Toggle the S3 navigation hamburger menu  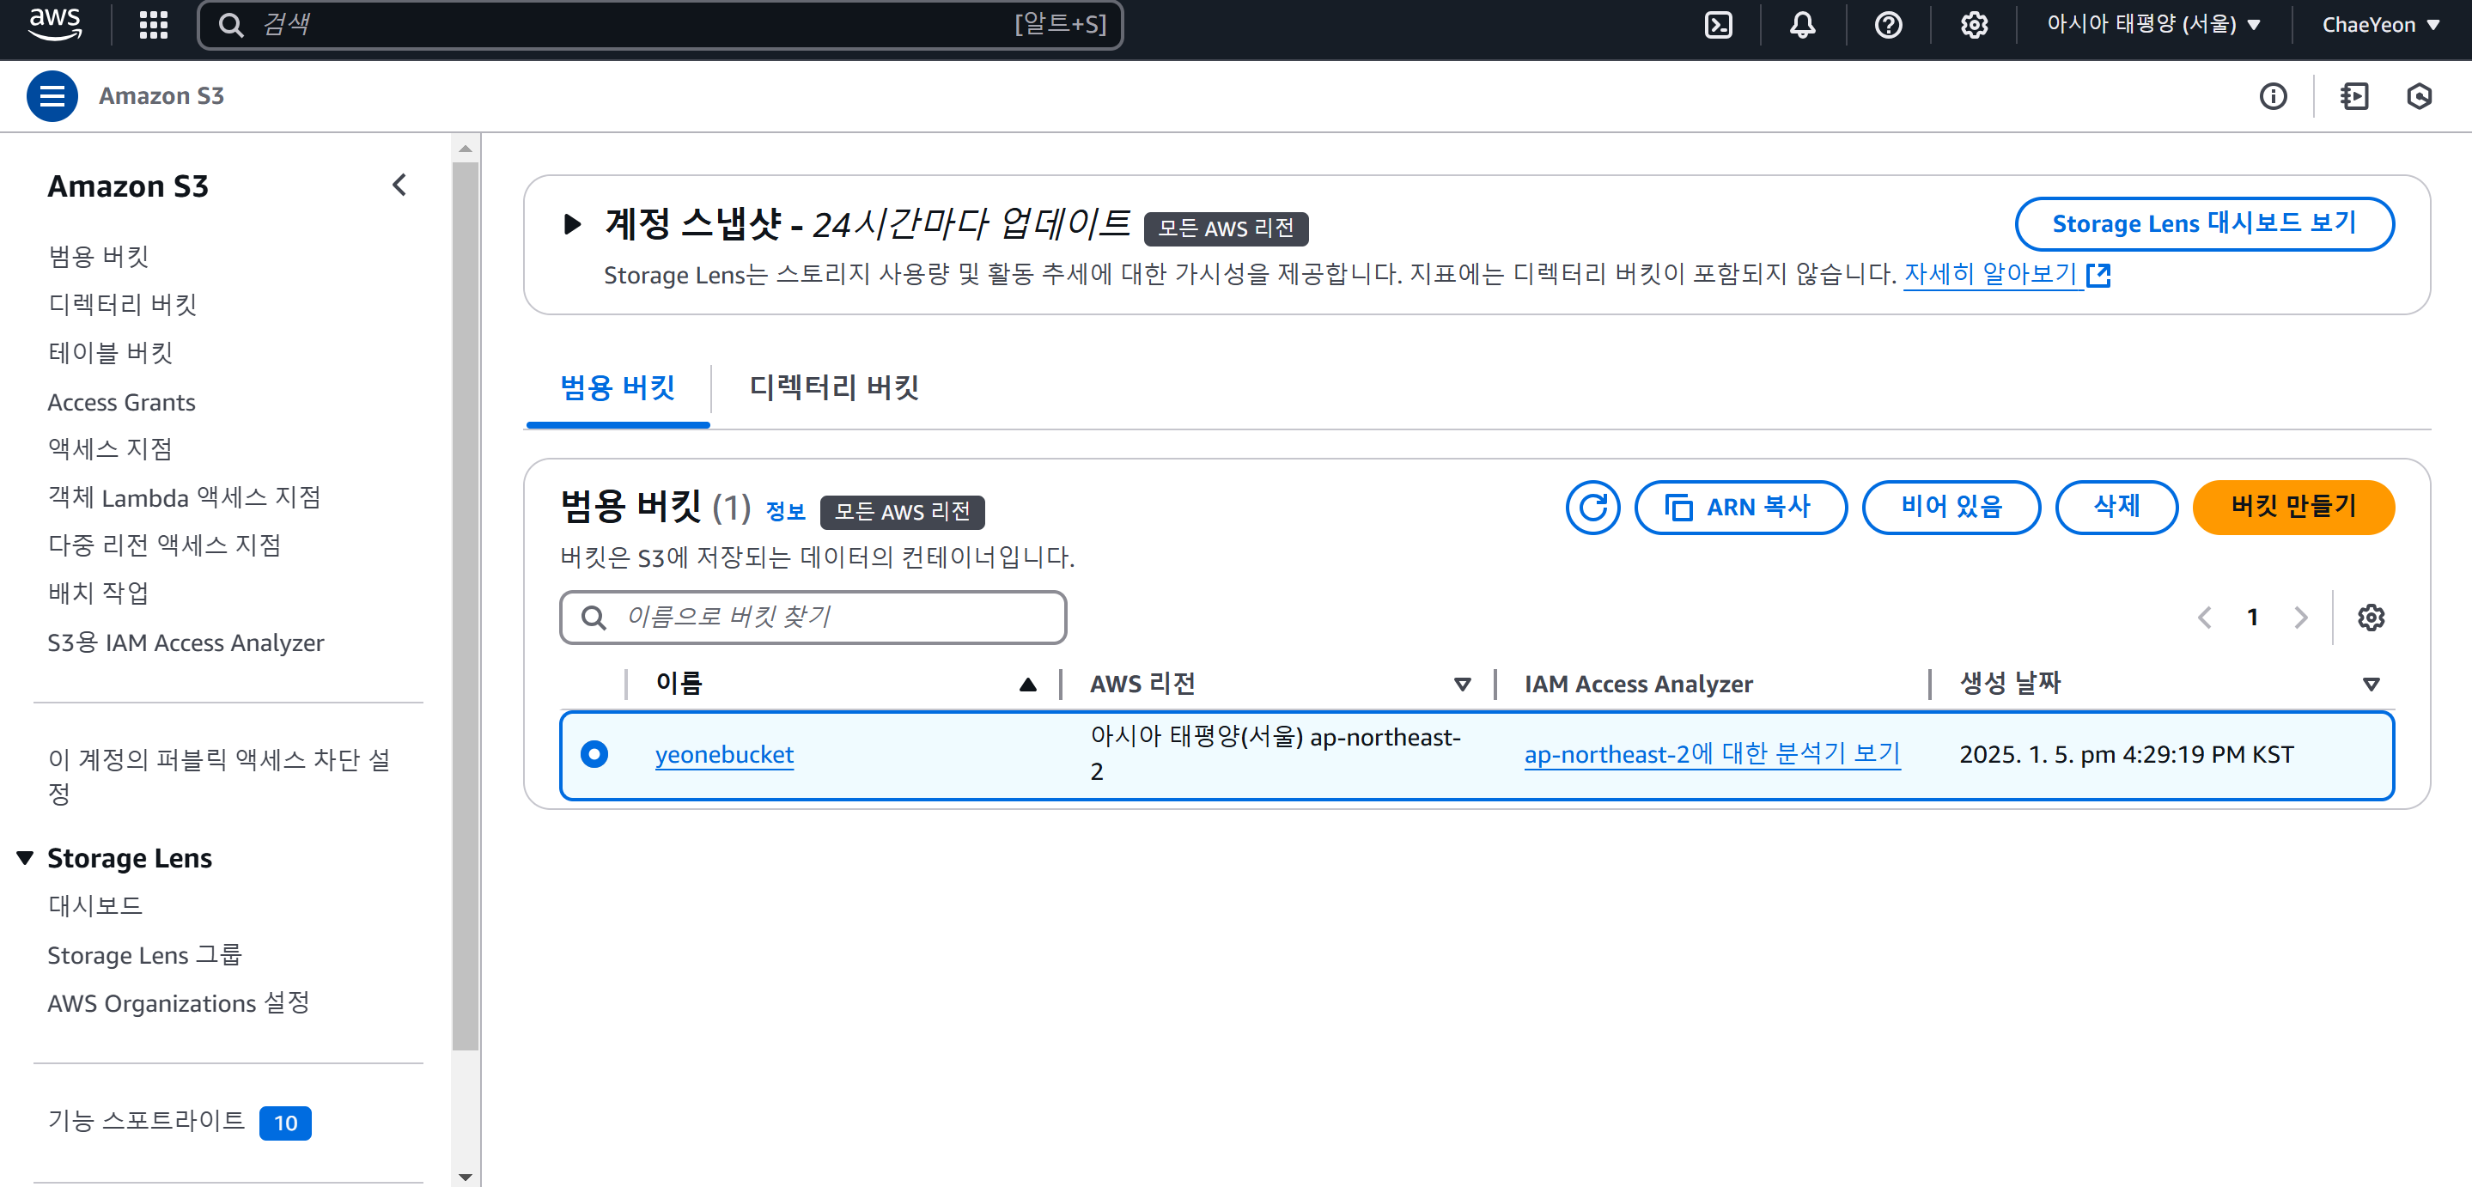pyautogui.click(x=52, y=96)
